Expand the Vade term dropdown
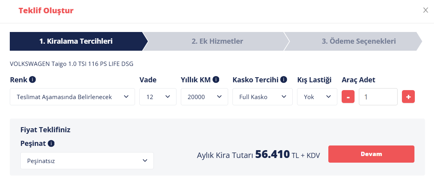434x188 pixels. coord(158,97)
